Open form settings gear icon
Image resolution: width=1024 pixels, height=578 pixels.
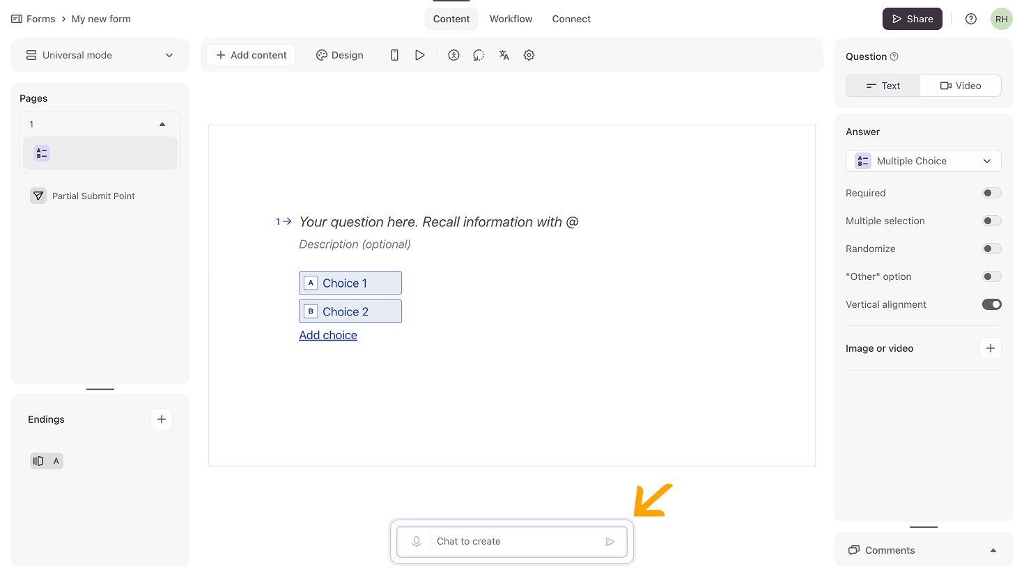[x=529, y=55]
